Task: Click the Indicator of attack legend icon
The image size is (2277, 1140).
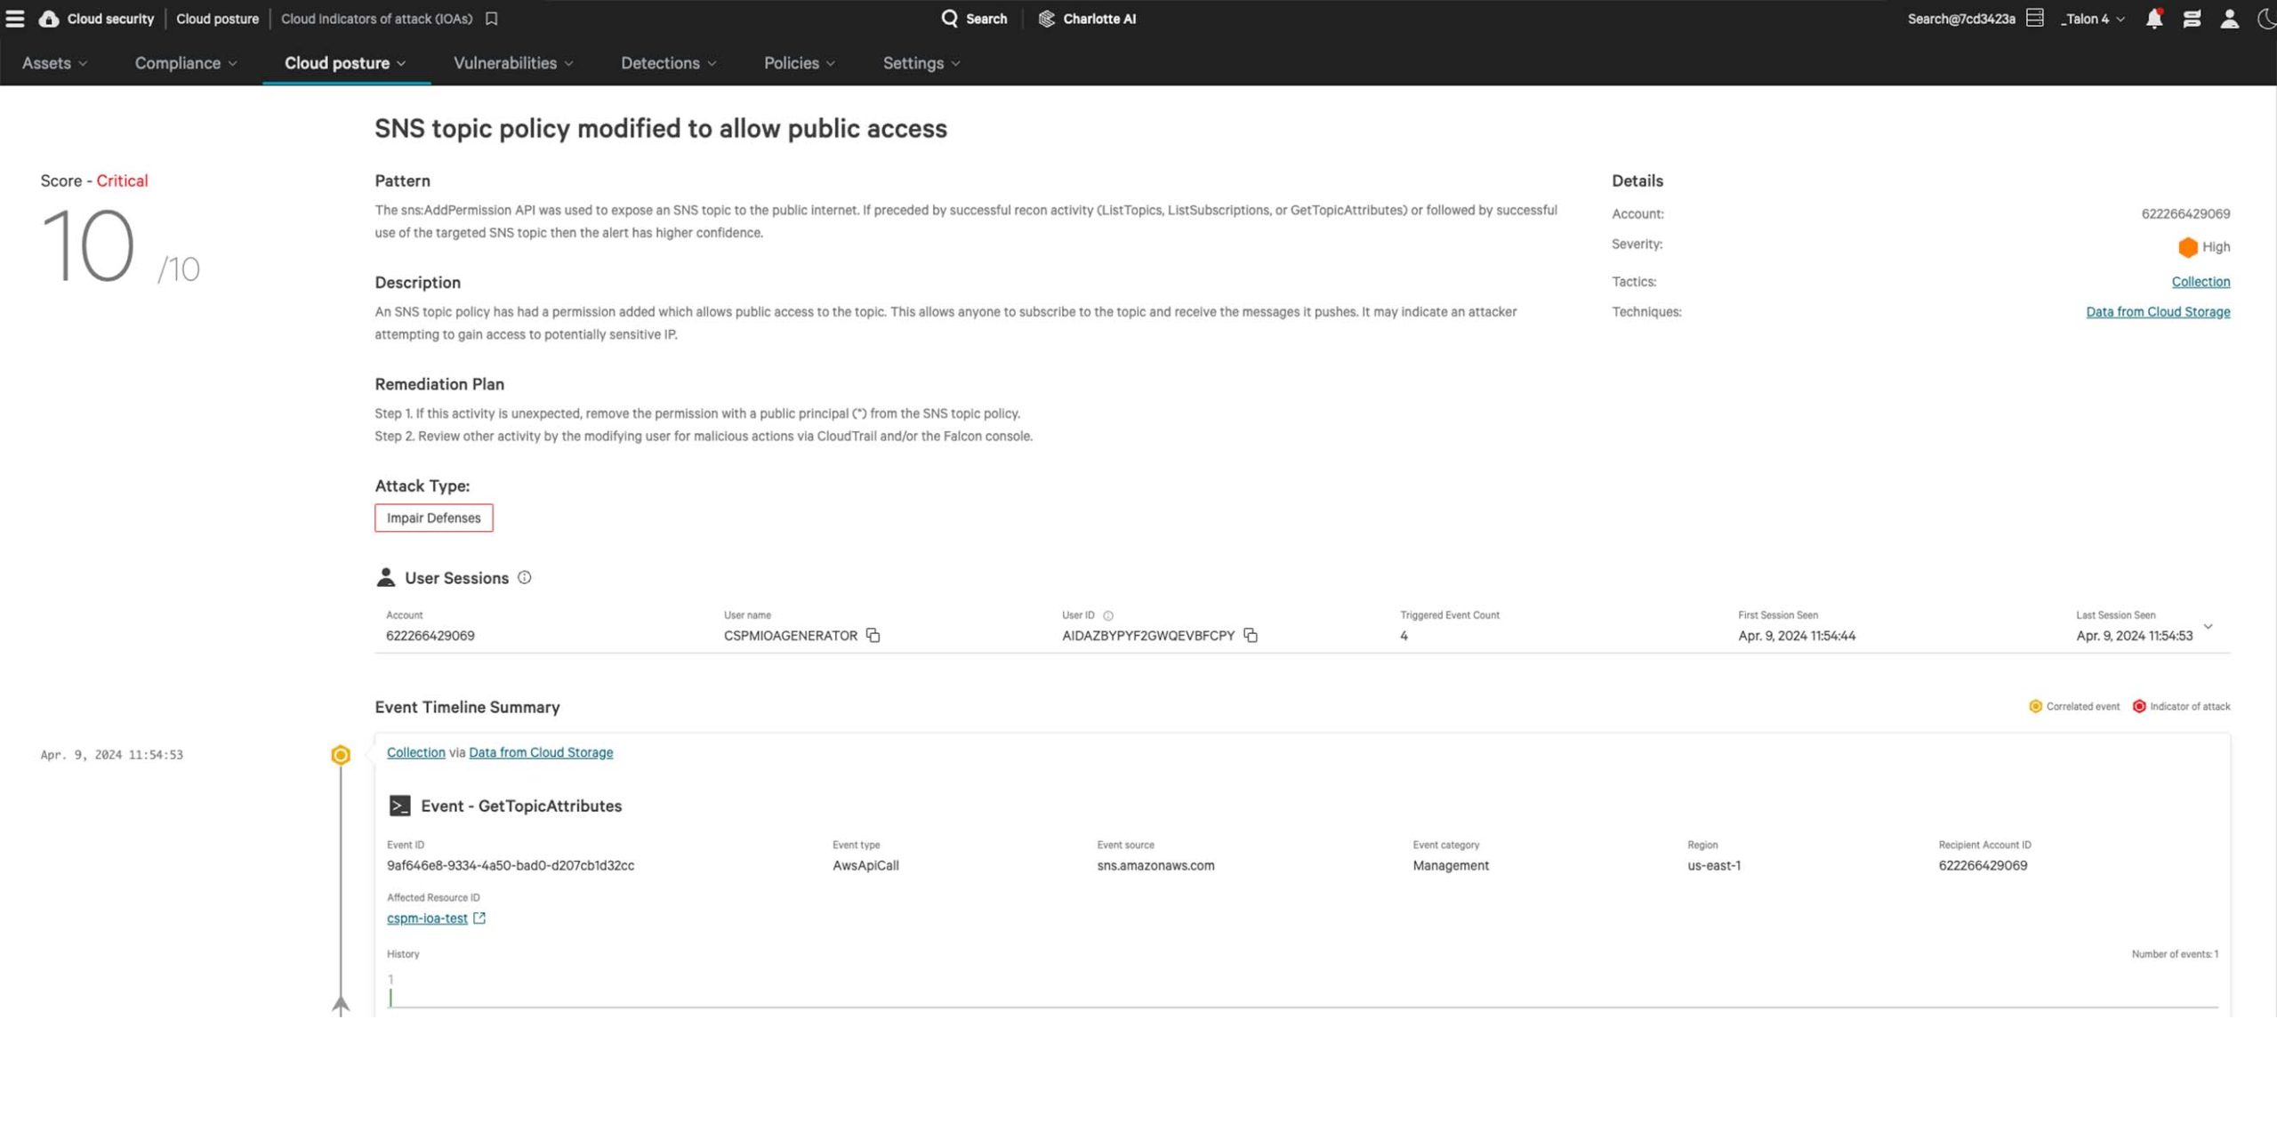Action: click(x=2139, y=706)
